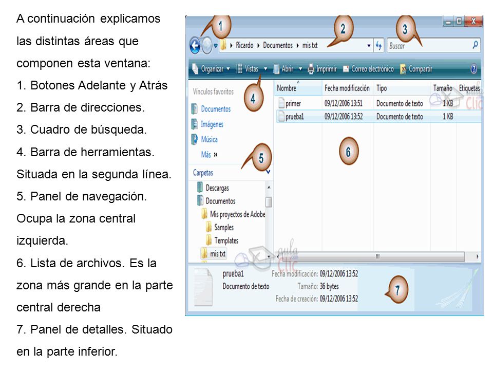The image size is (493, 370).
Task: Open recent pages dropdown beside Forward button
Action: click(216, 46)
